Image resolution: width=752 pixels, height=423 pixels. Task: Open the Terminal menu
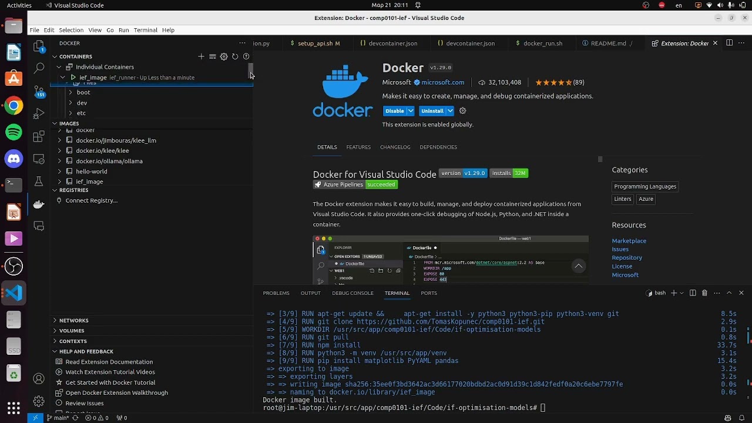[x=145, y=30]
